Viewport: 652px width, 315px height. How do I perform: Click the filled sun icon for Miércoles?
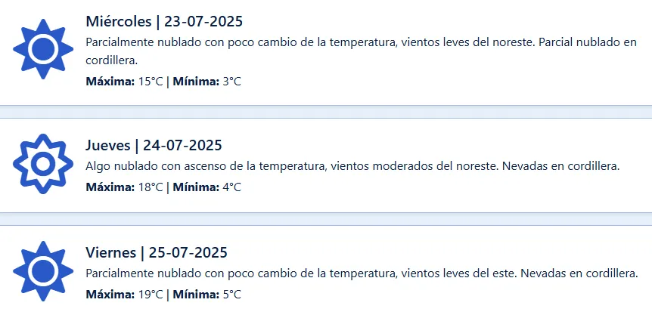43,49
